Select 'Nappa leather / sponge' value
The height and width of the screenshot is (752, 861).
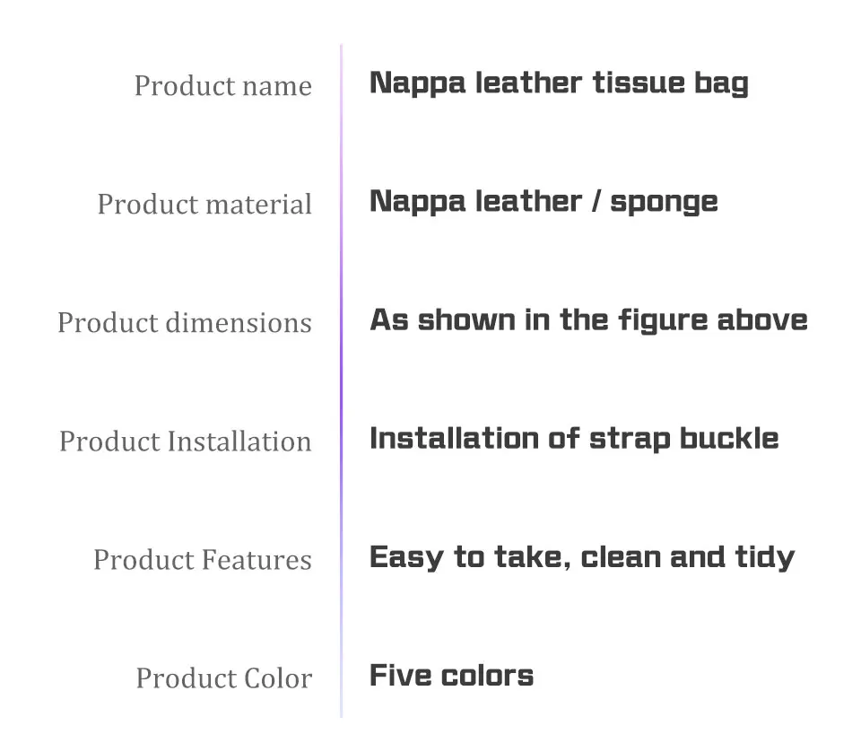click(x=544, y=202)
